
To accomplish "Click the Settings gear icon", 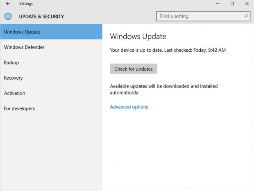I will 8,16.
